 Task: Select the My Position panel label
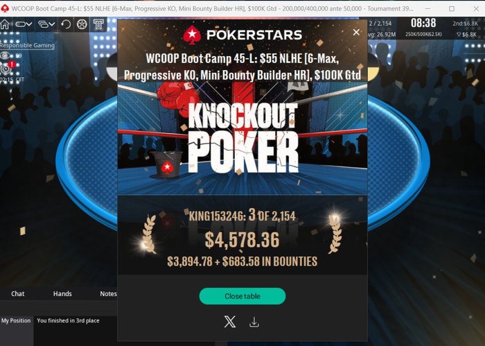(x=16, y=320)
